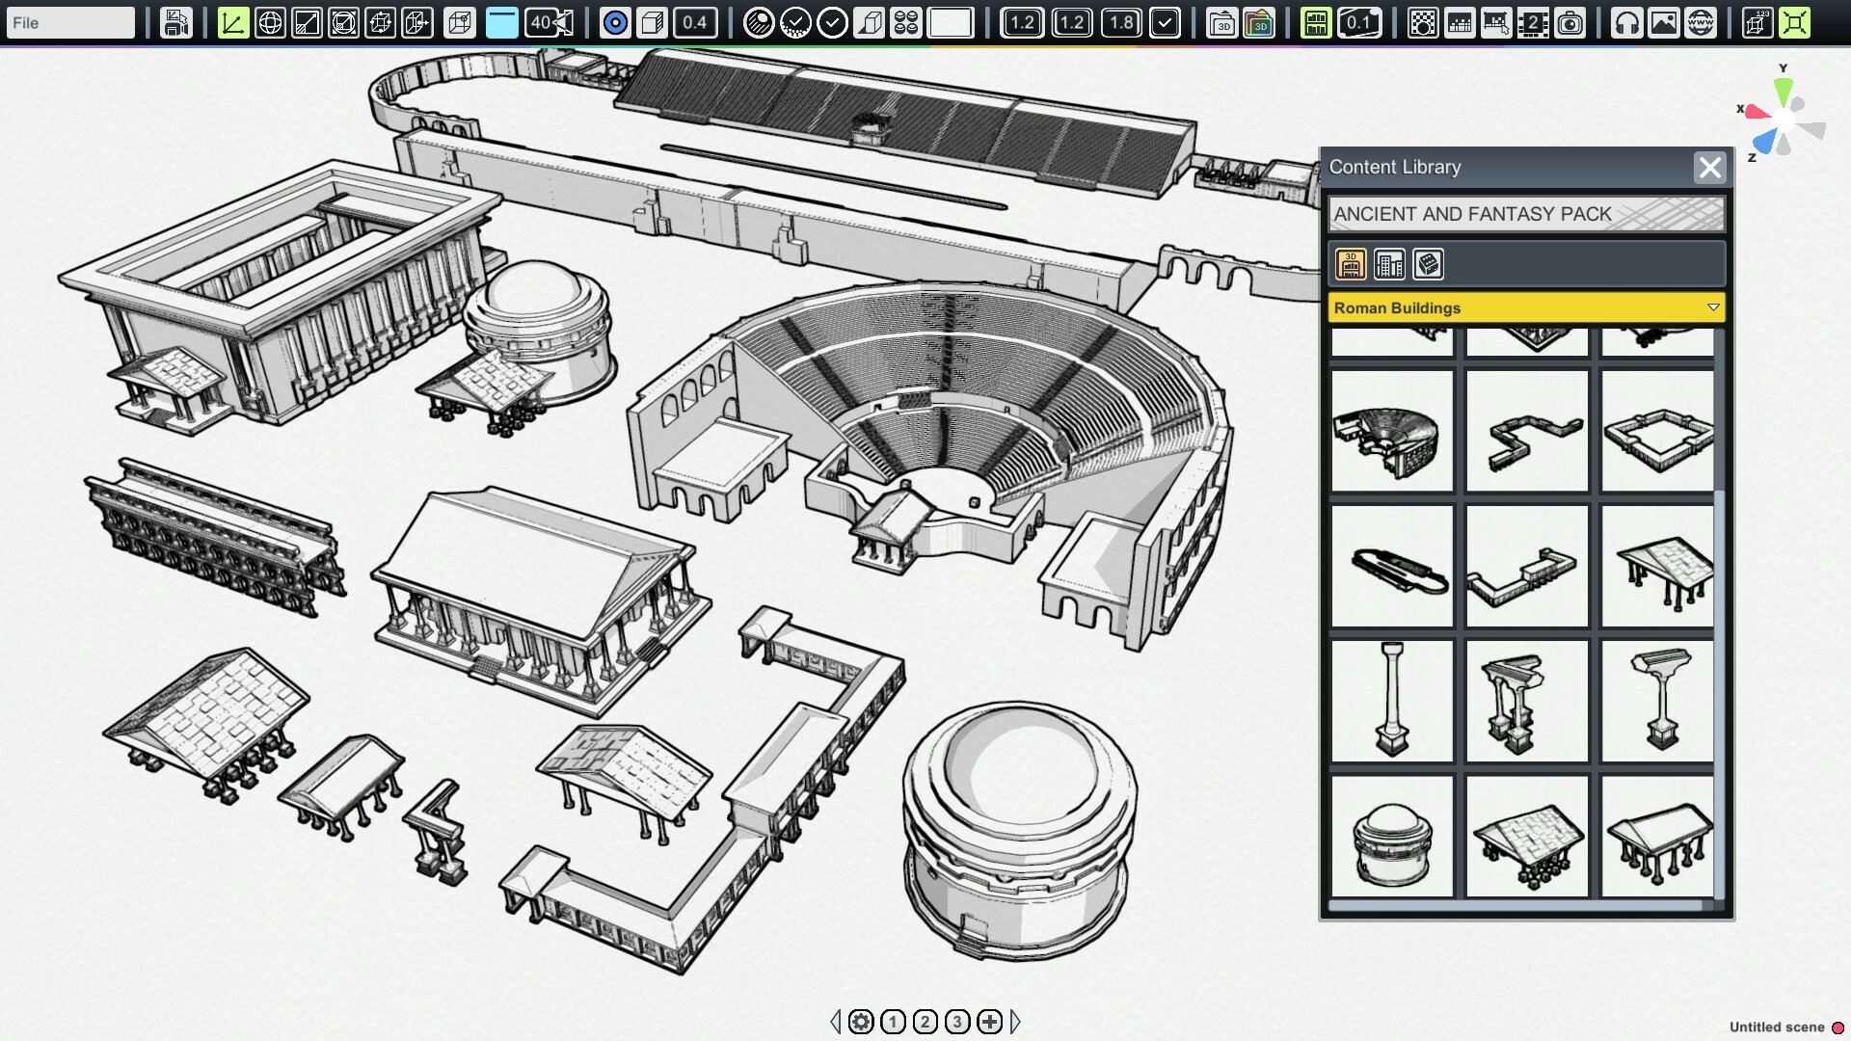Toggle the dotted-circle checkmark in the toolbar
1851x1041 pixels.
coord(796,22)
